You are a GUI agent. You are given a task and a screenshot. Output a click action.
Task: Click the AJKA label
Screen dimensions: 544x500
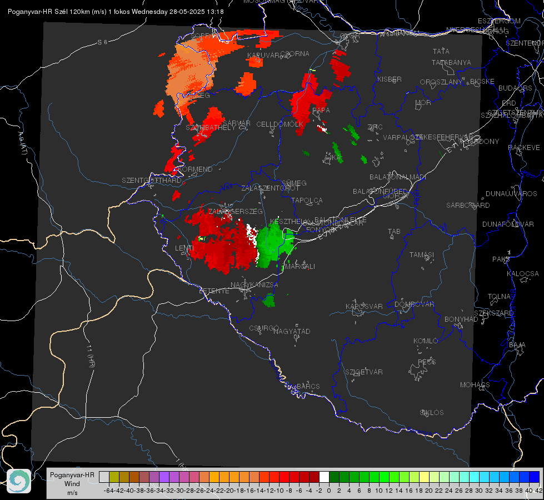[x=332, y=158]
